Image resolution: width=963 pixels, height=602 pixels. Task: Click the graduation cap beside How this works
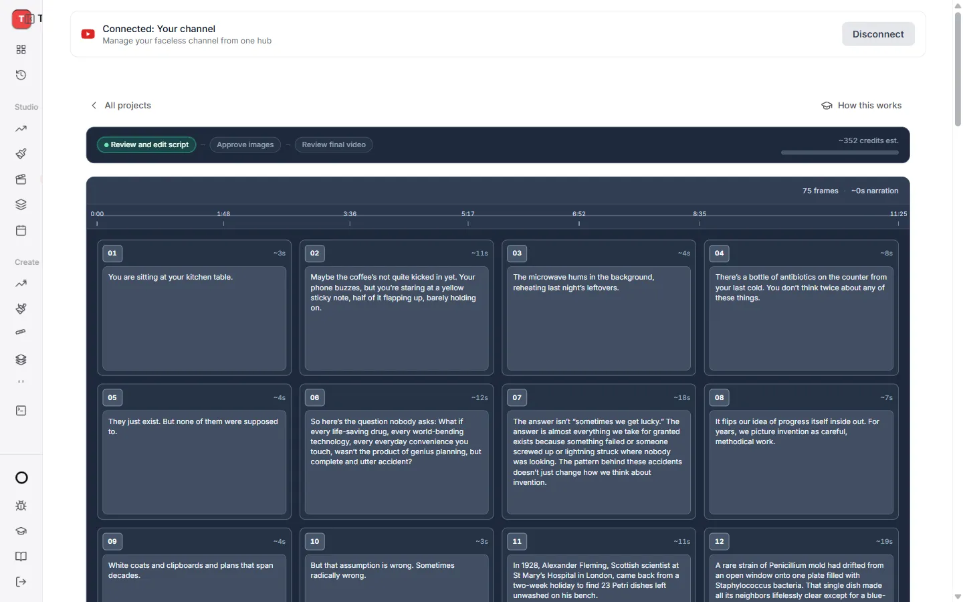pos(827,106)
